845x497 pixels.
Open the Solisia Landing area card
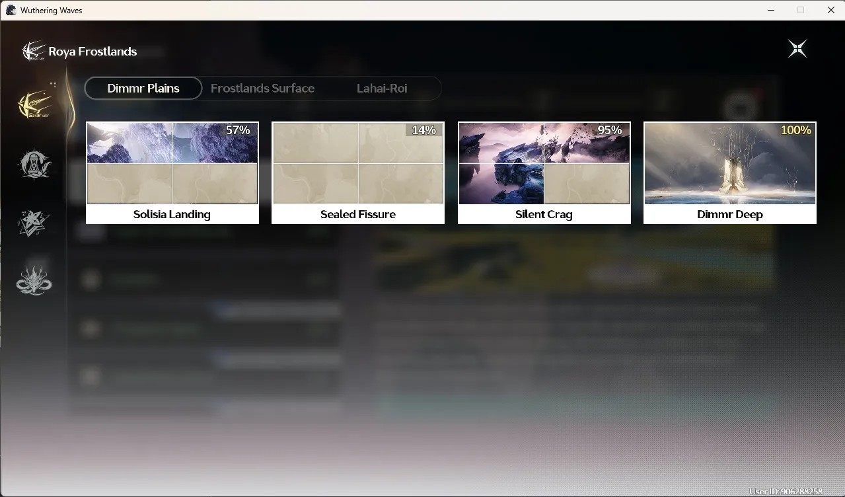(172, 172)
